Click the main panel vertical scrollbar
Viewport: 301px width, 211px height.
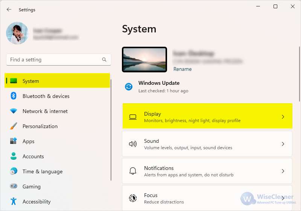click(299, 74)
